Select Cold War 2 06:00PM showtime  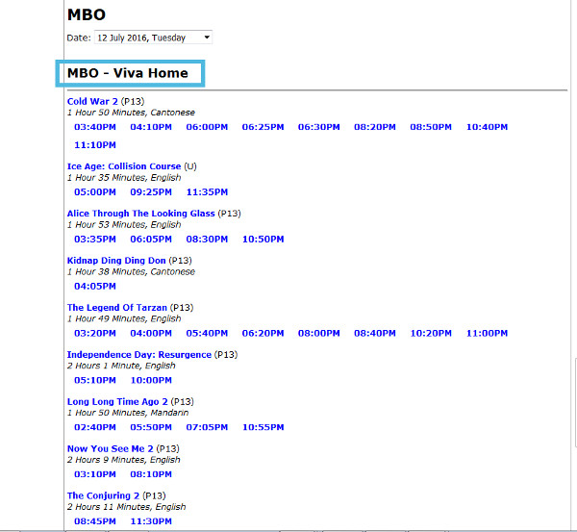(x=207, y=127)
